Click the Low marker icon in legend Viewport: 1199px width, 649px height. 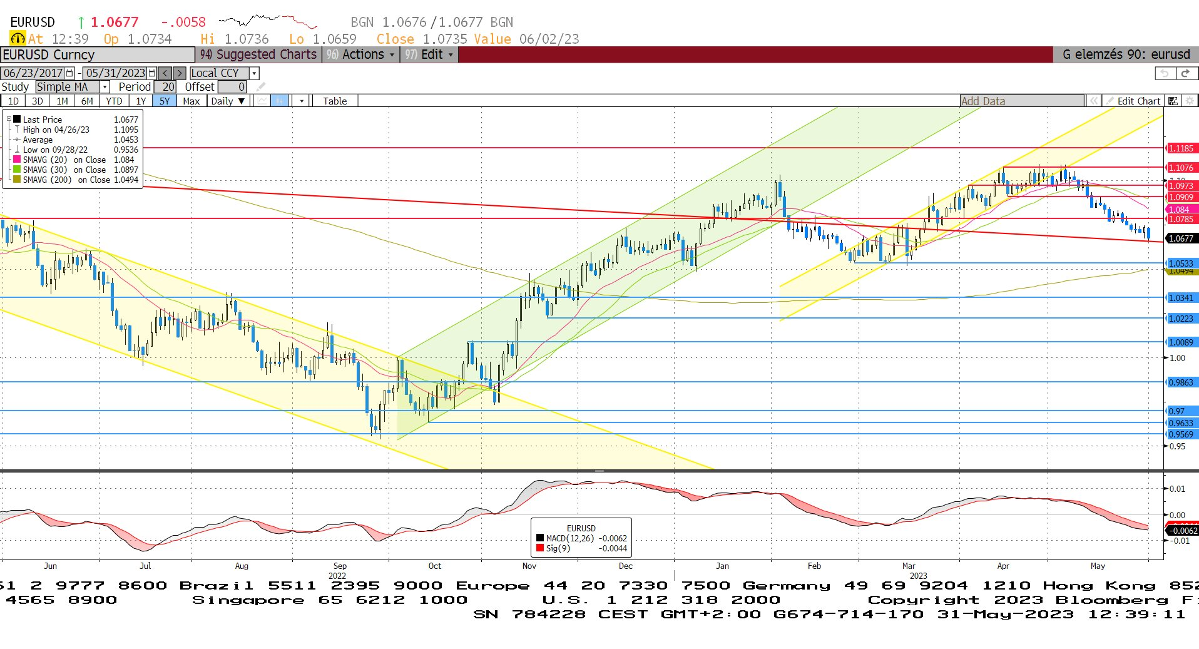18,150
